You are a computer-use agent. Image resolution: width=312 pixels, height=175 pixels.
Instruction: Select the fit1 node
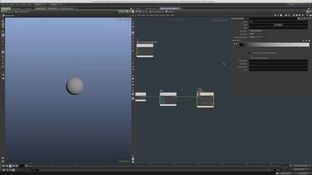pos(168,99)
